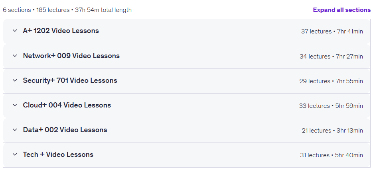Screen dimensions: 373x170
Task: Expand the Security+ 701 Video Lessons chevron
Action: (x=15, y=80)
